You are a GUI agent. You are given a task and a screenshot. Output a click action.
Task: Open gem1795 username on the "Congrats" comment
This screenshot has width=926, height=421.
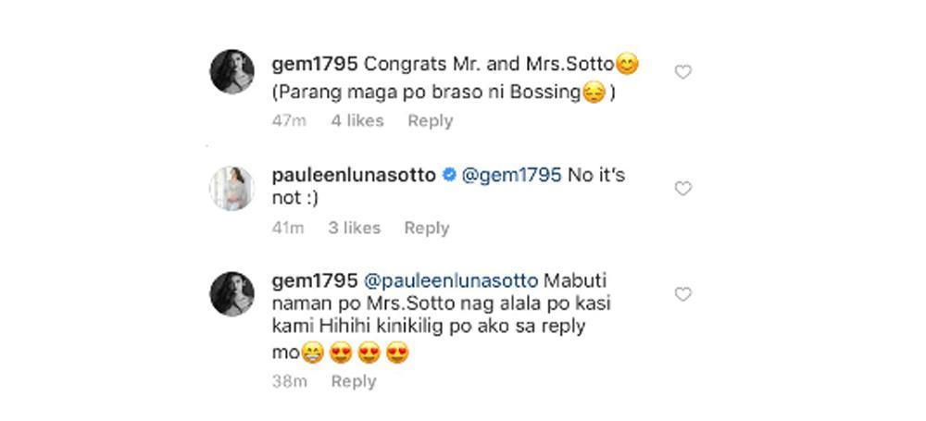(315, 66)
